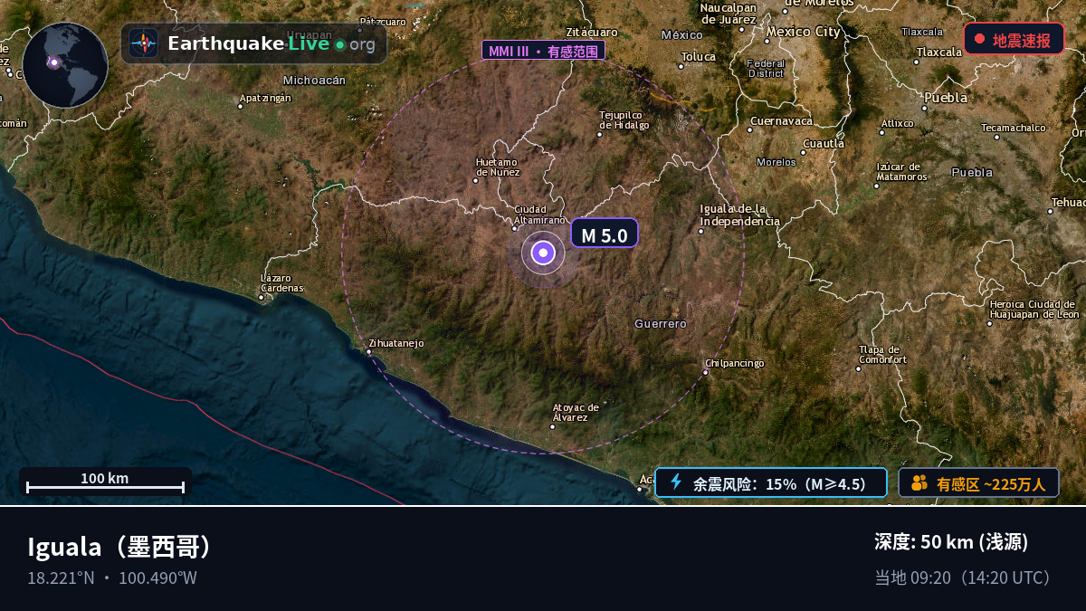1086x611 pixels.
Task: Click the Tlapa de Comonfort label
Action: (x=882, y=354)
